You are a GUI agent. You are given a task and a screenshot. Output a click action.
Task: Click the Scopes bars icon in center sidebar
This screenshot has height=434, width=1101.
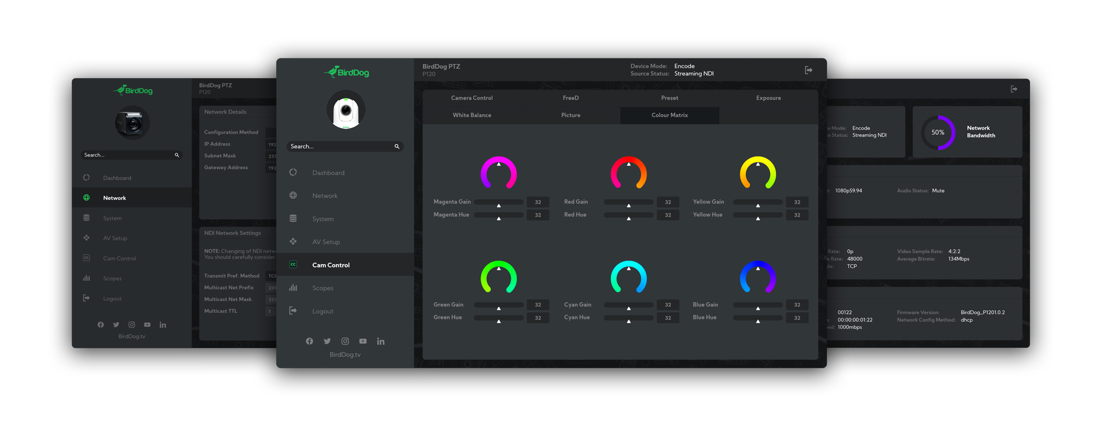[293, 287]
